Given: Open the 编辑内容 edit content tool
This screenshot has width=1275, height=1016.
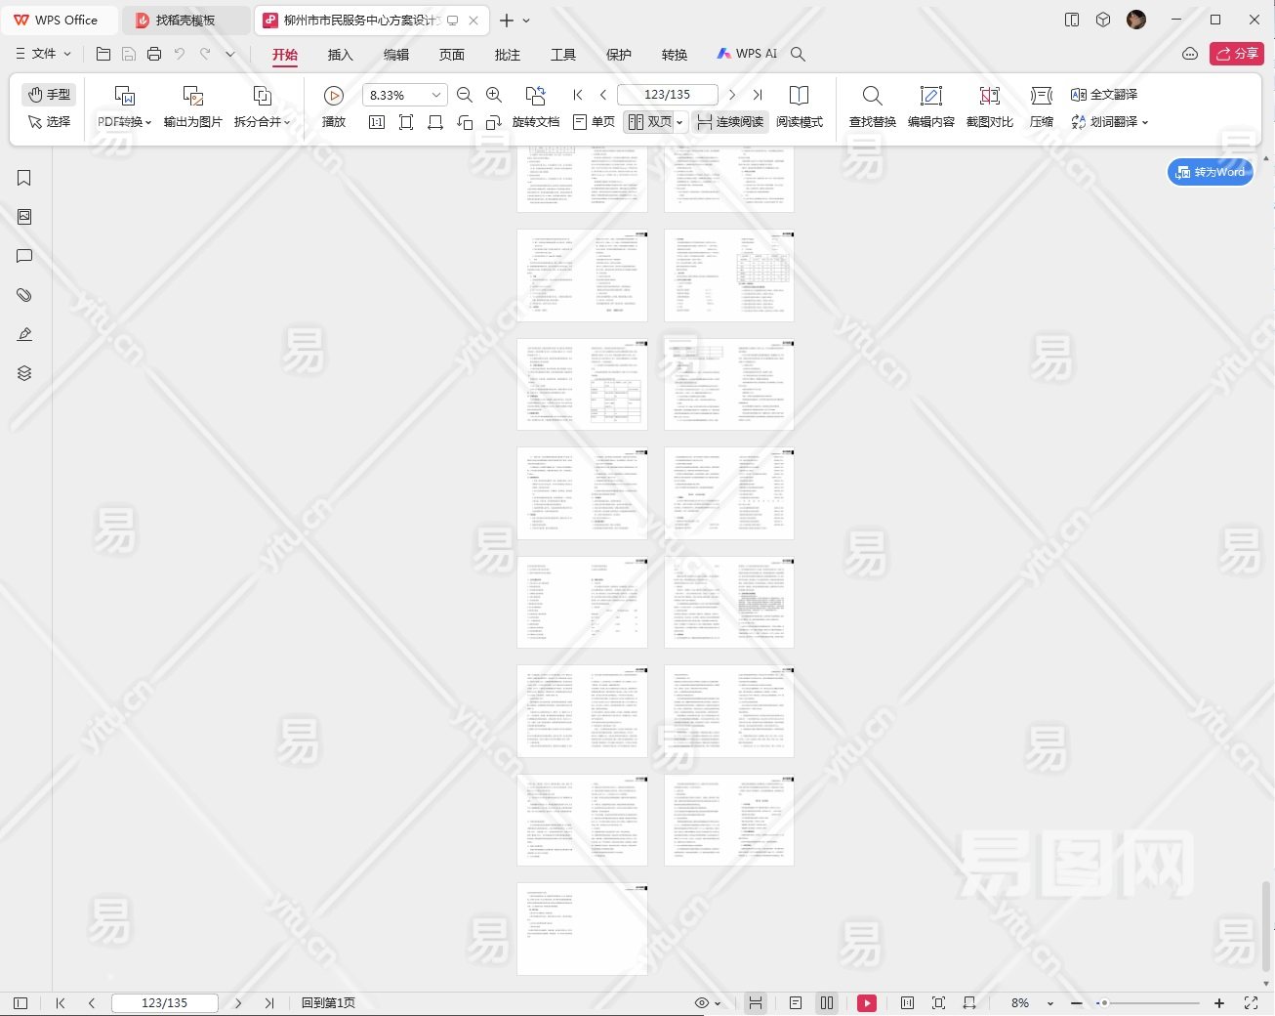Looking at the screenshot, I should [930, 96].
